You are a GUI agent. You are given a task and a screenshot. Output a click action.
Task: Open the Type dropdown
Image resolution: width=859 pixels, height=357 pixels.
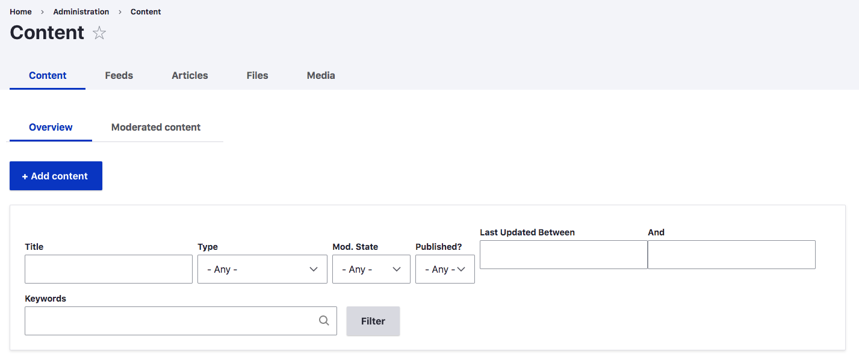tap(262, 269)
